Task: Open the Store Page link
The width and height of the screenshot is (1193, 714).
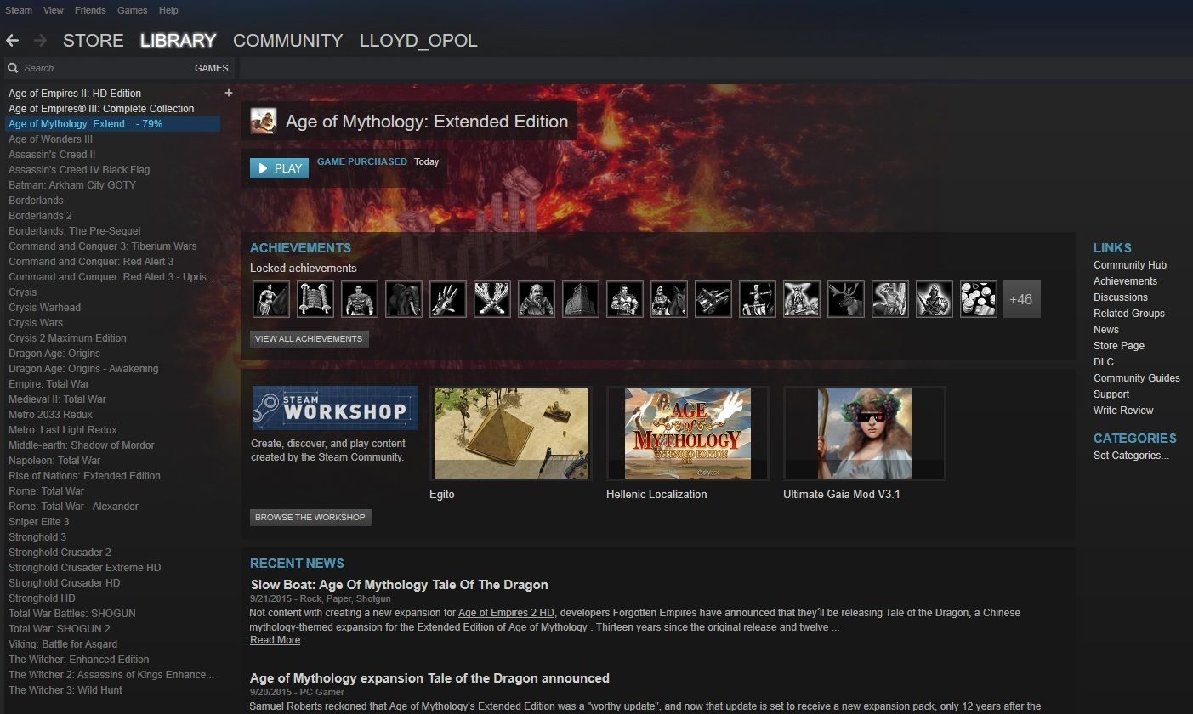Action: coord(1119,346)
